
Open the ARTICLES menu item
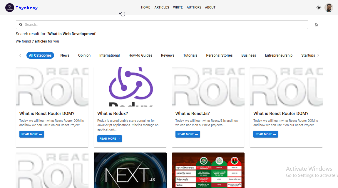pyautogui.click(x=162, y=7)
